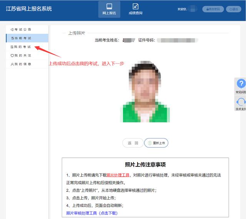This screenshot has height=219, width=246.
Task: Open the red 照片处理工具 link
Action: coord(118,175)
